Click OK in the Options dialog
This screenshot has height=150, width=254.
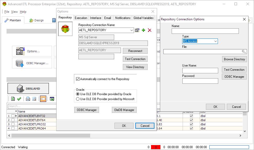[124, 126]
